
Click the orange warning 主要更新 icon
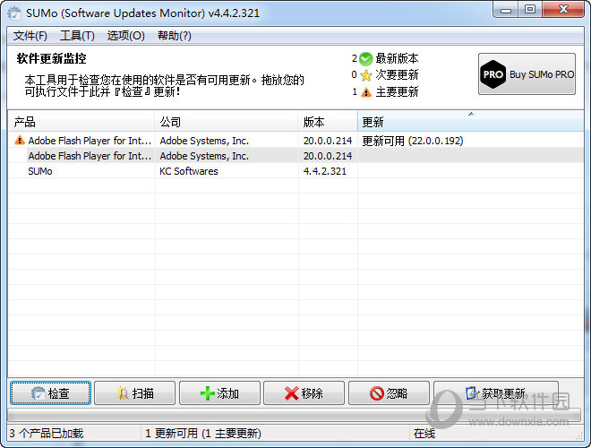366,92
